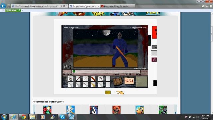Image resolution: width=213 pixels, height=120 pixels.
Task: Click the green dot on the progress bar
Action: click(x=74, y=71)
